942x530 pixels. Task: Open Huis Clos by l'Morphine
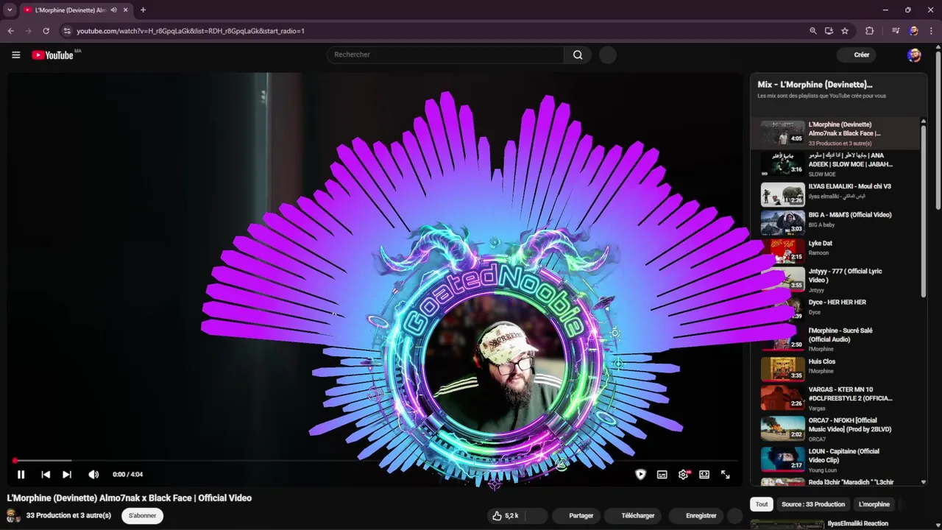pos(836,368)
